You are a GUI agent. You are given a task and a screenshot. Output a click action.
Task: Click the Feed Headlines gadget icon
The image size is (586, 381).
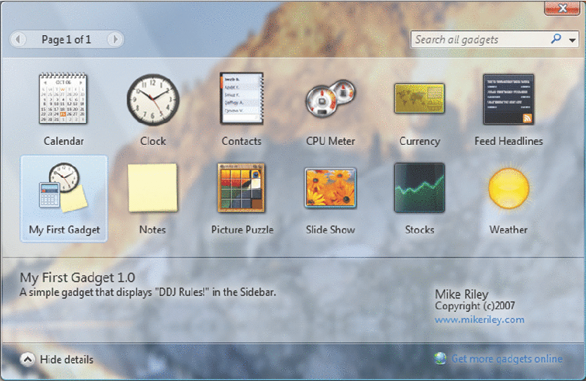(x=508, y=99)
